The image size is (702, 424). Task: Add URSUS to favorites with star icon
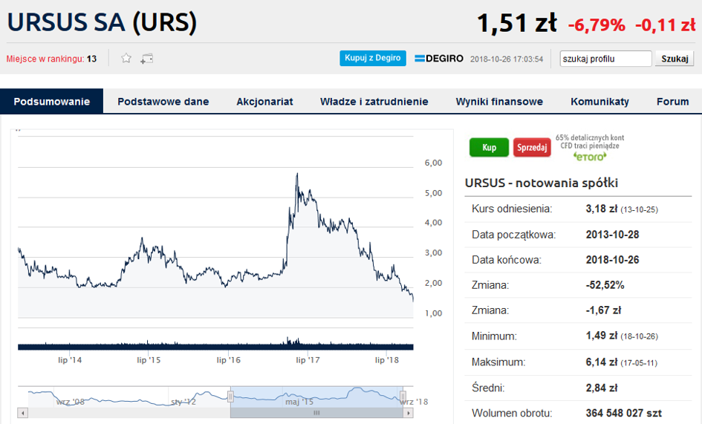click(x=126, y=58)
